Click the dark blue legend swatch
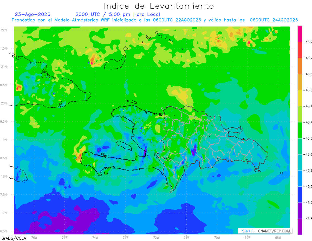 point(300,194)
